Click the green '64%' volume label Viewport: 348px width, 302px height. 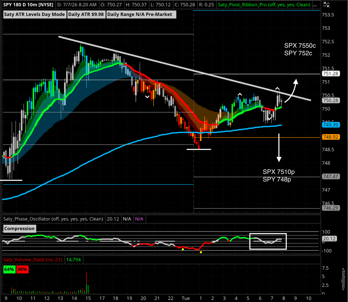tap(9, 269)
